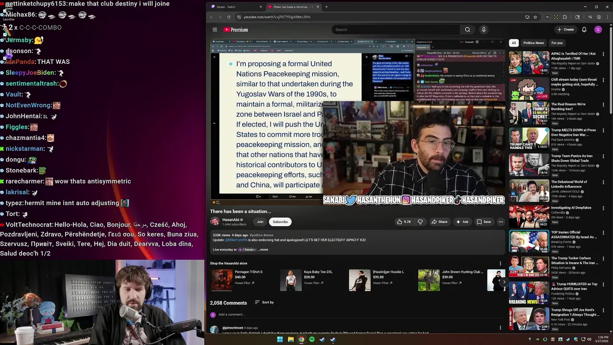Select the 'All' filter chip
613x345 pixels.
pyautogui.click(x=514, y=43)
